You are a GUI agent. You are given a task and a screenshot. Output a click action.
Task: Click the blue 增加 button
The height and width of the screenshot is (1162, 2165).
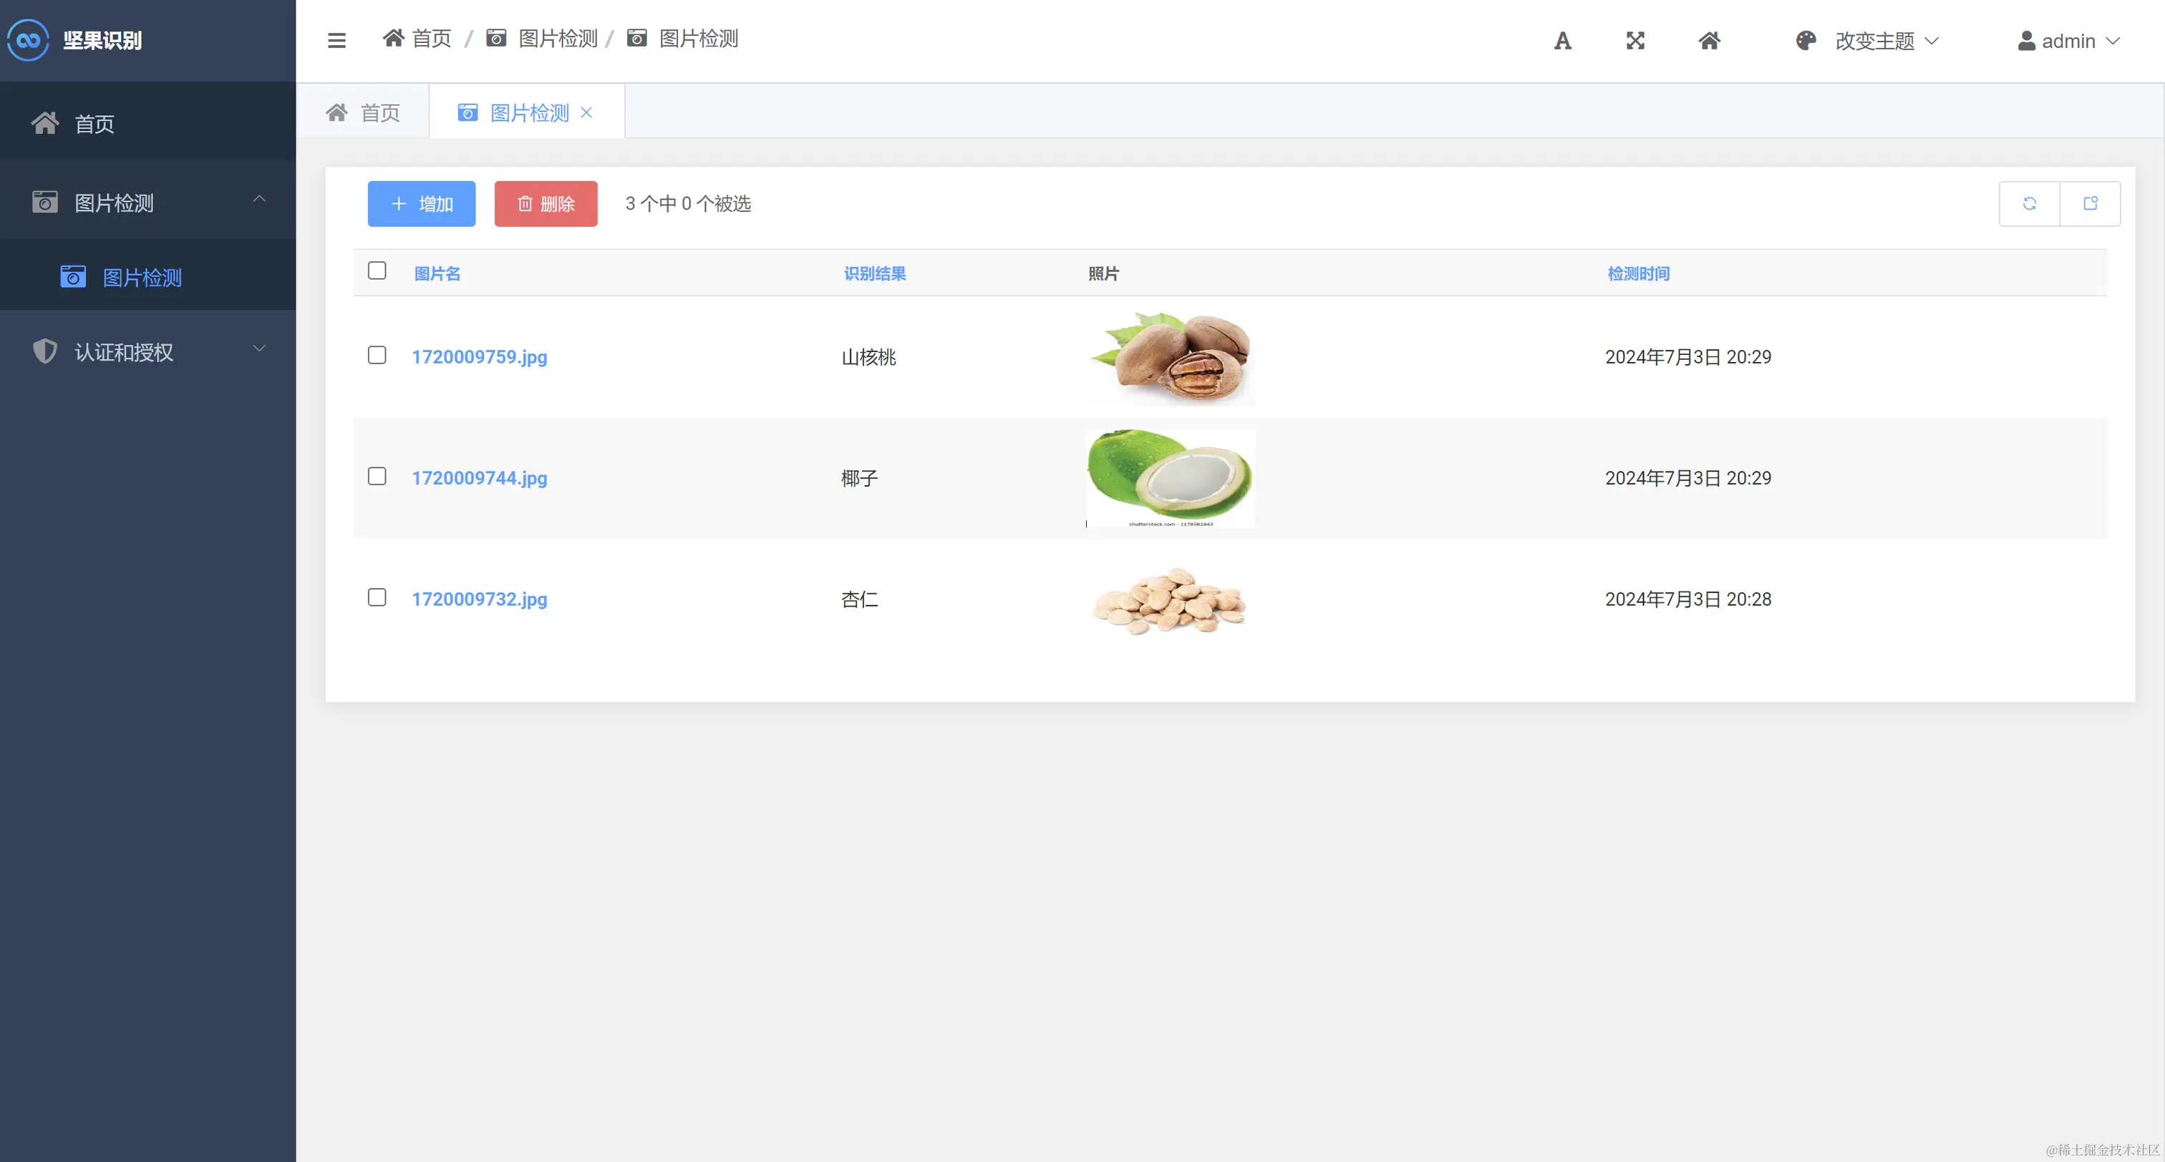pyautogui.click(x=421, y=203)
